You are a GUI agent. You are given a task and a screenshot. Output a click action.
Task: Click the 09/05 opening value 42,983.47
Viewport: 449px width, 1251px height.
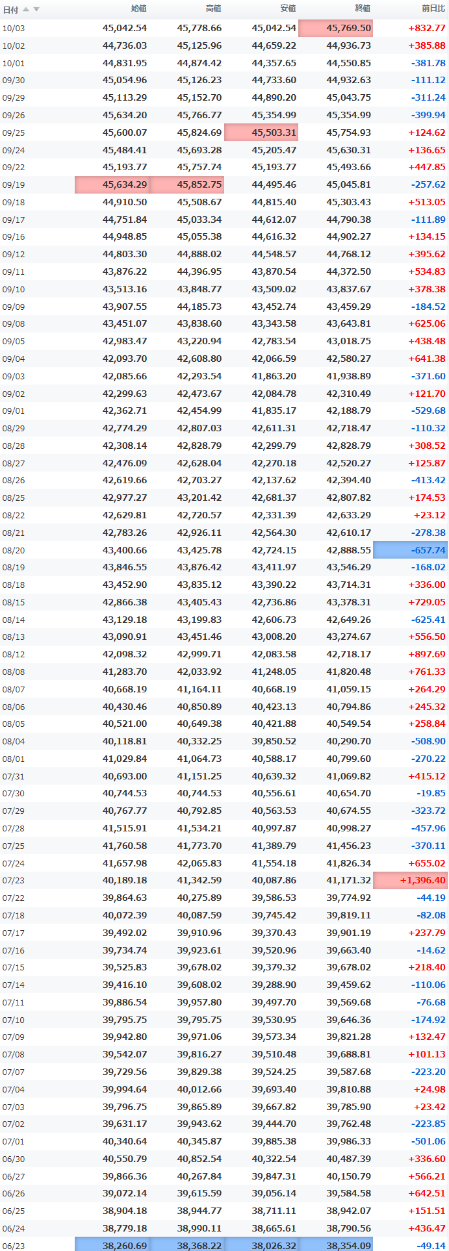[125, 341]
